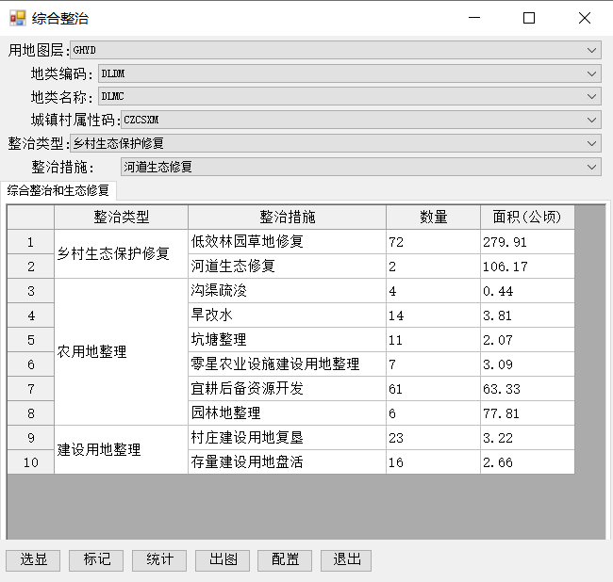Click the 旱改水 cell
The width and height of the screenshot is (613, 582).
288,315
